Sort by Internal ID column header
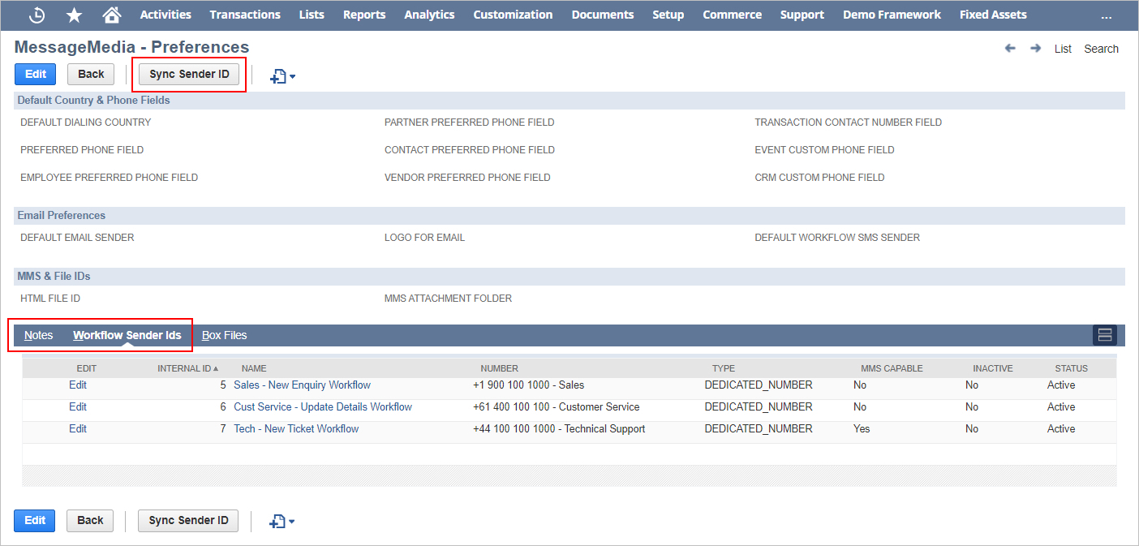Image resolution: width=1139 pixels, height=546 pixels. pos(187,368)
